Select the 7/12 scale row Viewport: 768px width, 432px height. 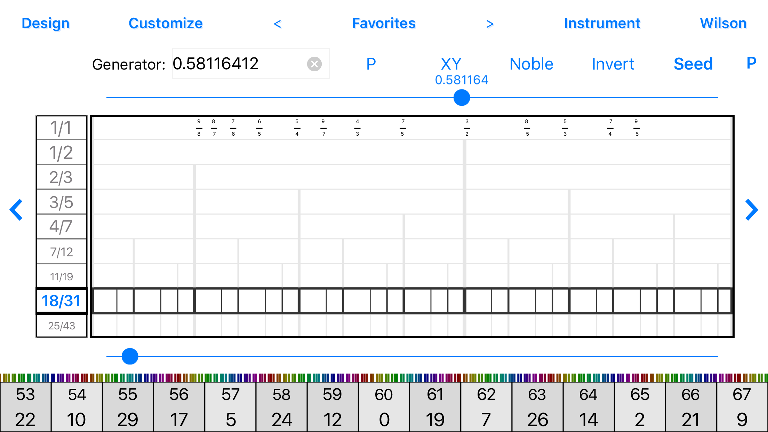click(61, 251)
